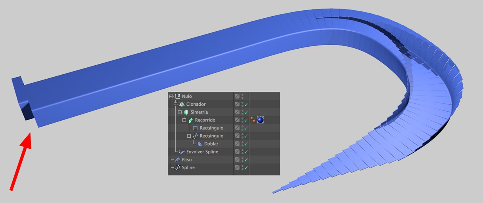Toggle the Paso effector enable checkmark
The height and width of the screenshot is (203, 483).
246,159
